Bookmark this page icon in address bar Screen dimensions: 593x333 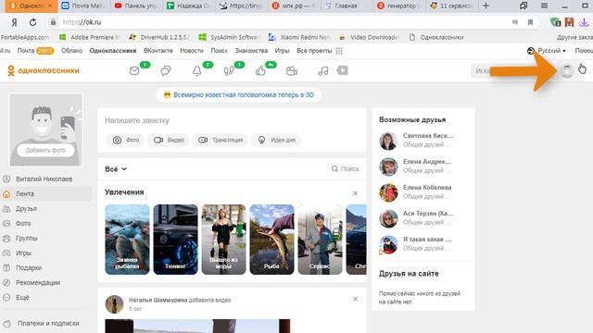[x=530, y=22]
